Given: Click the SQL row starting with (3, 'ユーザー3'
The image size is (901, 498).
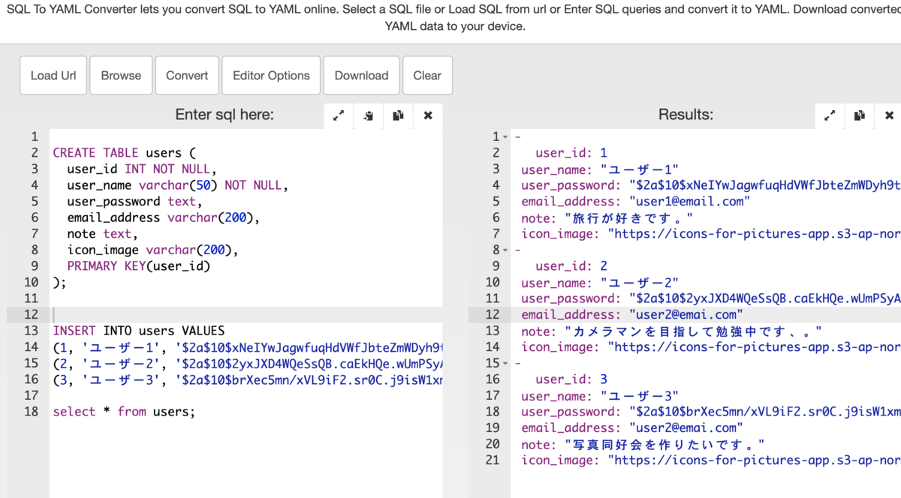Looking at the screenshot, I should 248,379.
